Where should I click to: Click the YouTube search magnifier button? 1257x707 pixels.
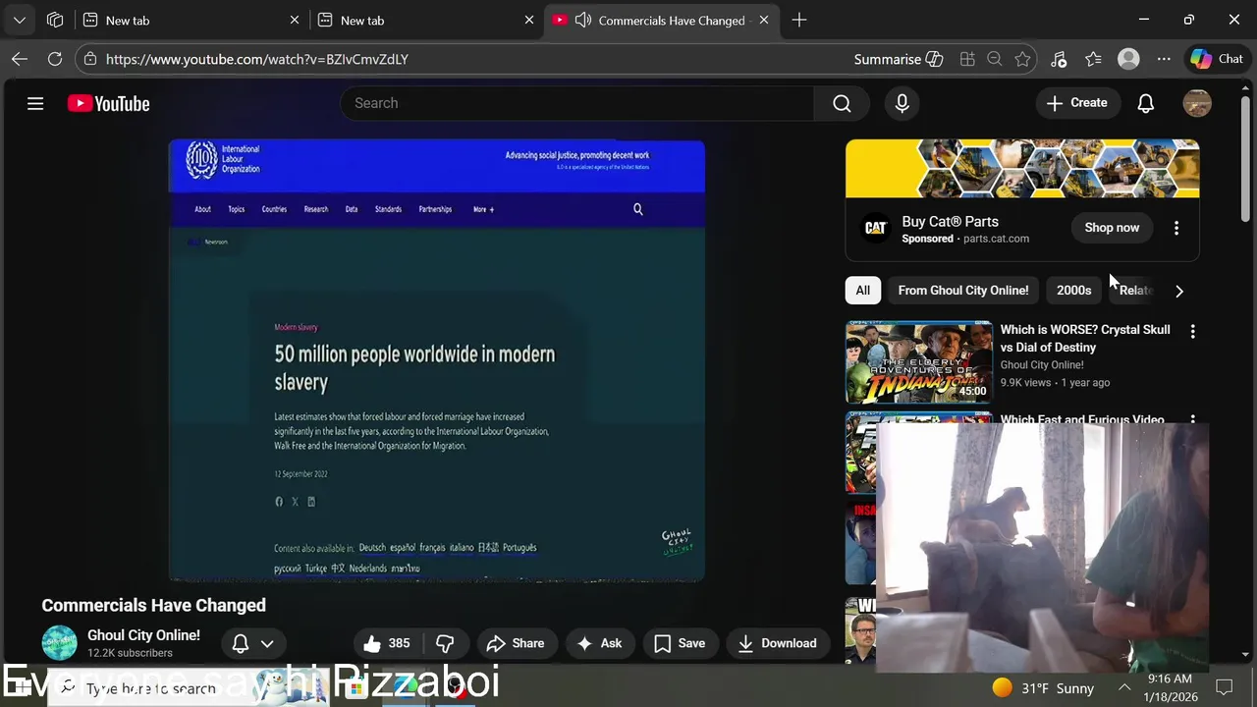pos(842,103)
